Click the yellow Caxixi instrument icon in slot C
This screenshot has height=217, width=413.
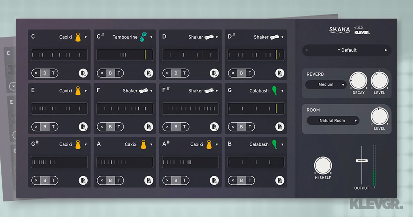coord(78,37)
